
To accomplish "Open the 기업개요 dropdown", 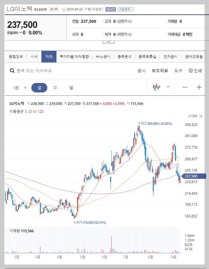I will pyautogui.click(x=126, y=9).
